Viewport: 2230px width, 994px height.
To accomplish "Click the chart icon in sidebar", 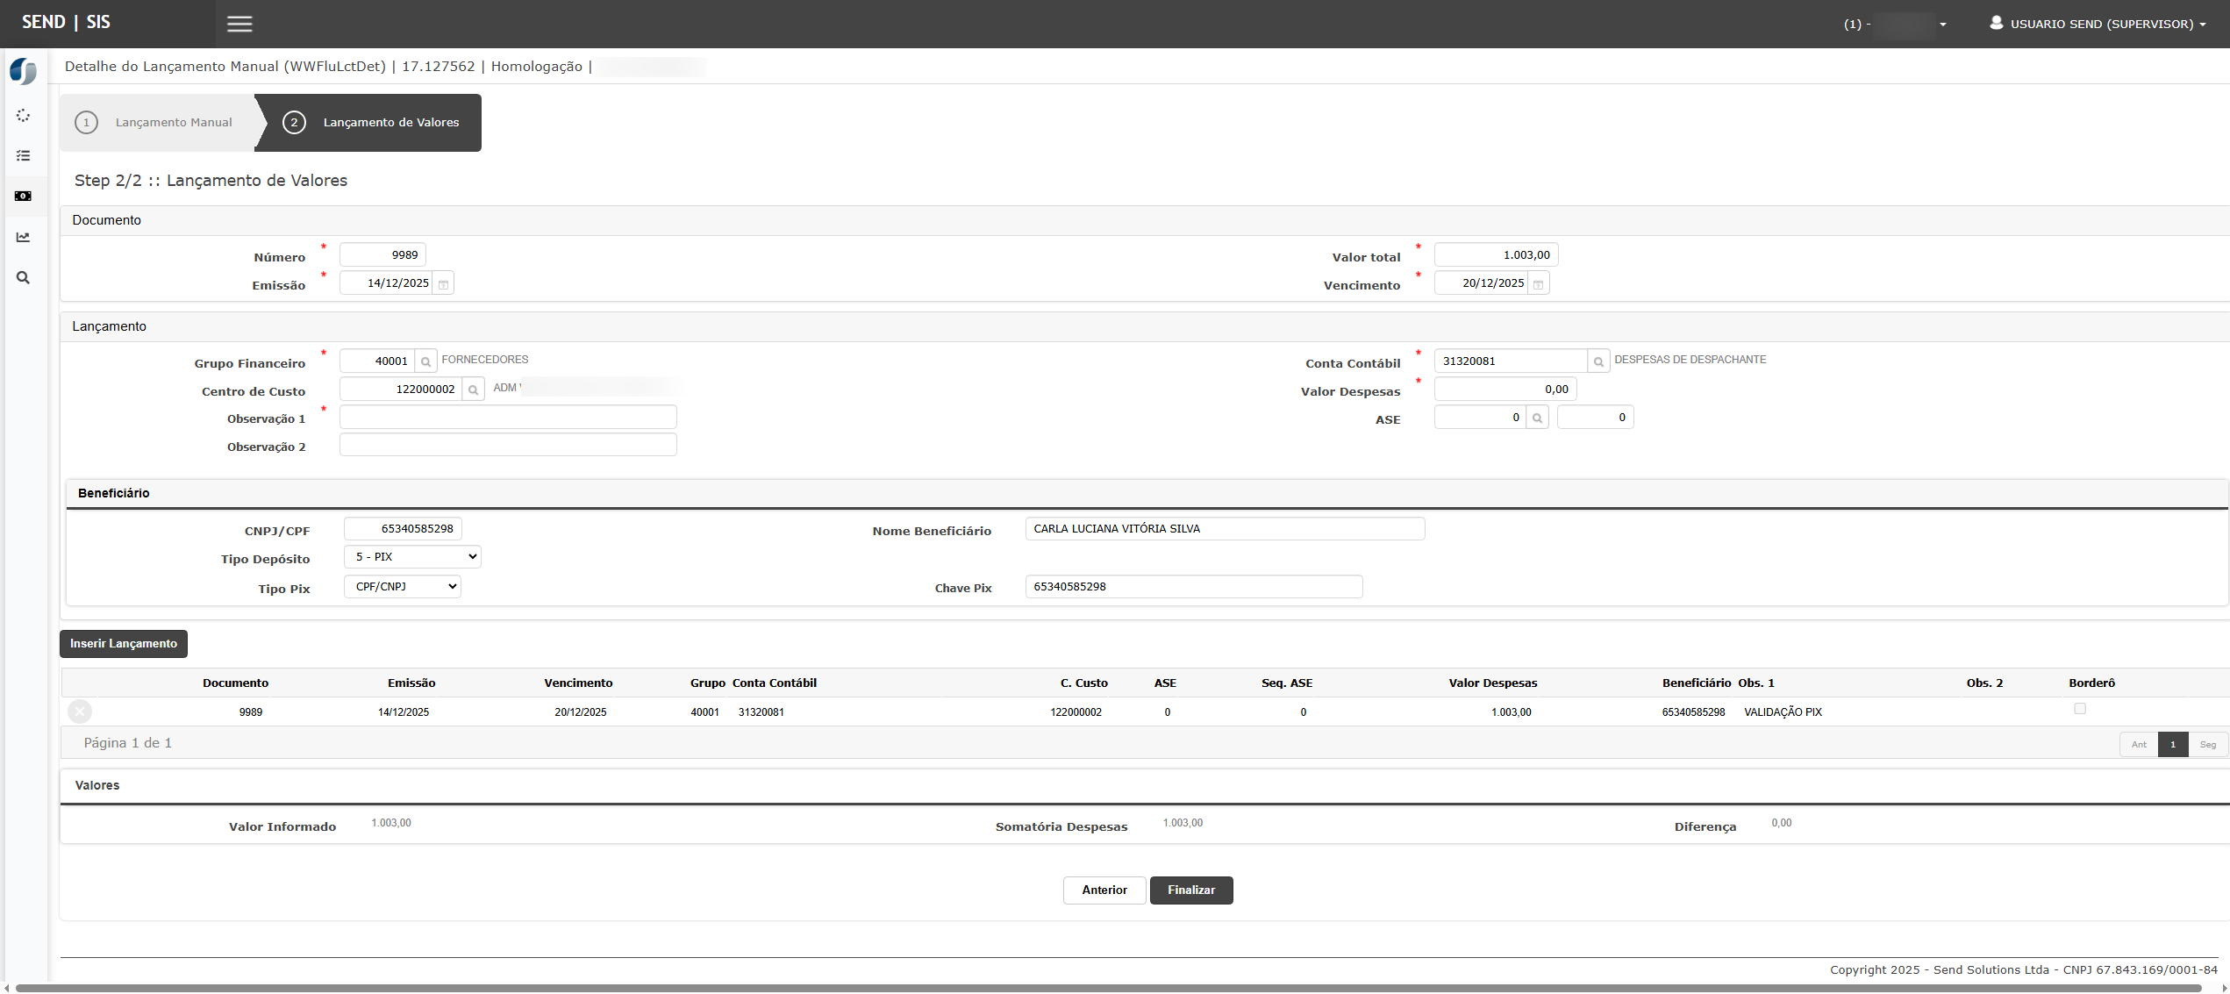I will 23,237.
